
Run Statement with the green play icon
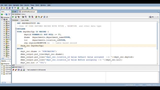[x=13, y=17]
